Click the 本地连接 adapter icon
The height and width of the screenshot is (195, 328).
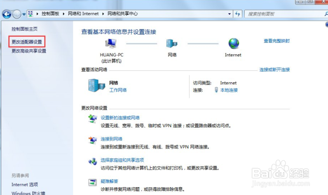coord(216,90)
